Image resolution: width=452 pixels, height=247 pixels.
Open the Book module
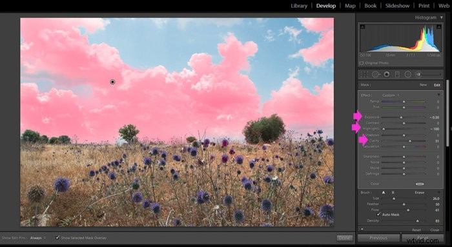(371, 6)
